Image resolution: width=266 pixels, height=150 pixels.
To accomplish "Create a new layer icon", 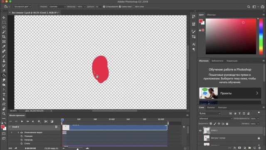I will coord(254,148).
